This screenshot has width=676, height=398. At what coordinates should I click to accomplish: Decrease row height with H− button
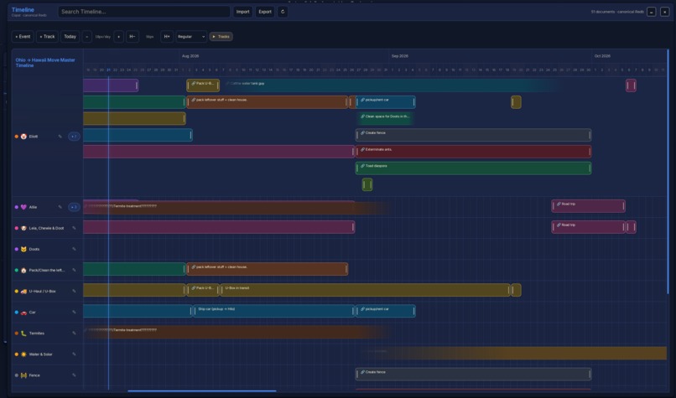[x=133, y=37]
